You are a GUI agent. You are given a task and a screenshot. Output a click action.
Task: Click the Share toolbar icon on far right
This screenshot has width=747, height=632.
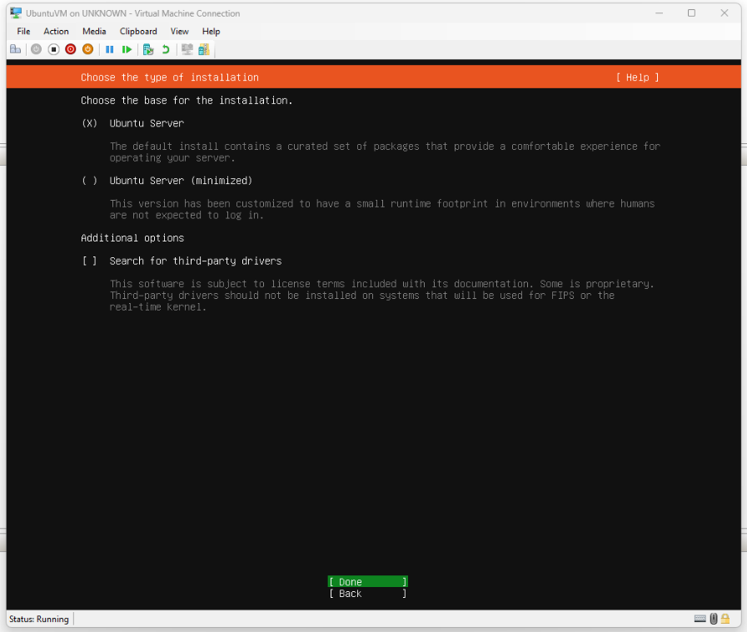point(204,49)
